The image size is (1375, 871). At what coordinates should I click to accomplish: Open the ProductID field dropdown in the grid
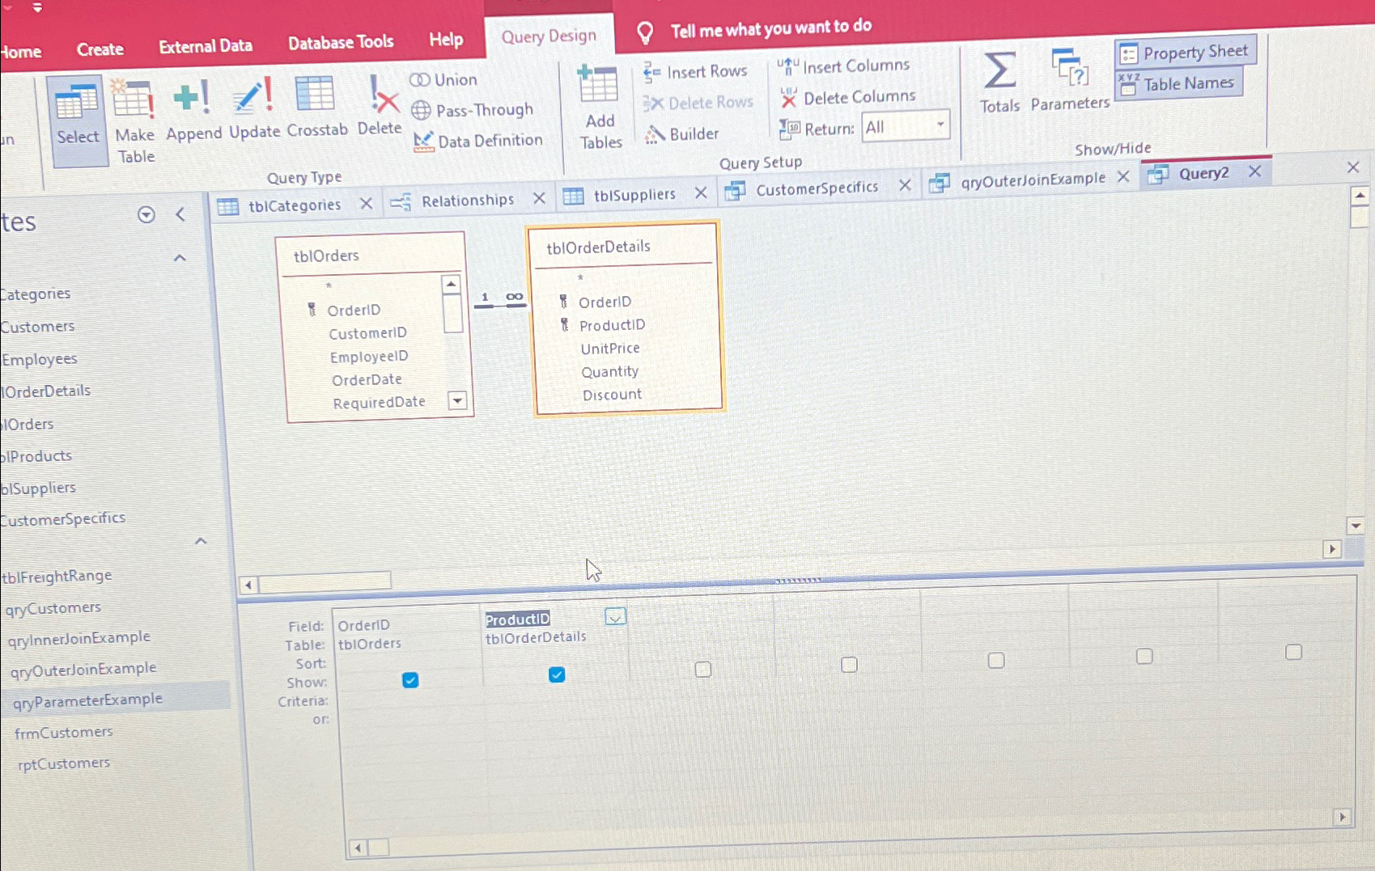pyautogui.click(x=615, y=617)
